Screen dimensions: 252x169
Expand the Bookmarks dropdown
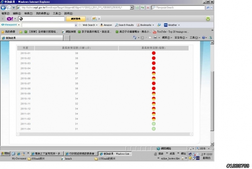click(x=153, y=25)
